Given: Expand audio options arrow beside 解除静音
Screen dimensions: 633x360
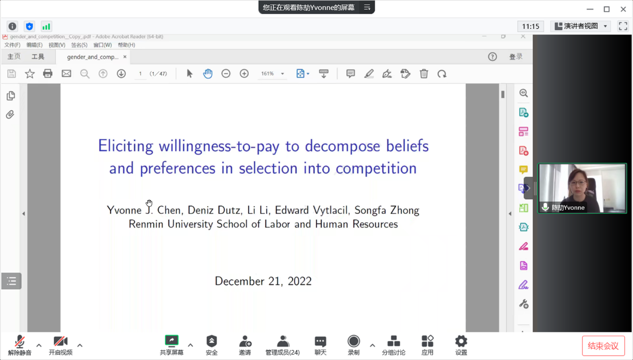Looking at the screenshot, I should (x=39, y=345).
